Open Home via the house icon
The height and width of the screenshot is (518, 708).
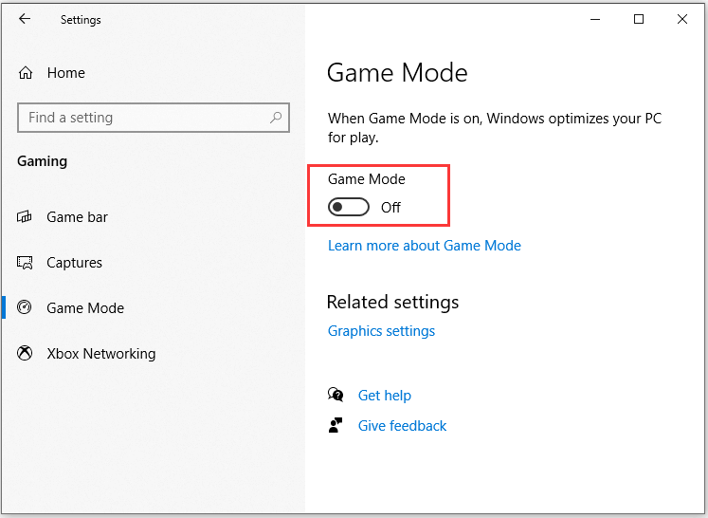click(x=26, y=73)
